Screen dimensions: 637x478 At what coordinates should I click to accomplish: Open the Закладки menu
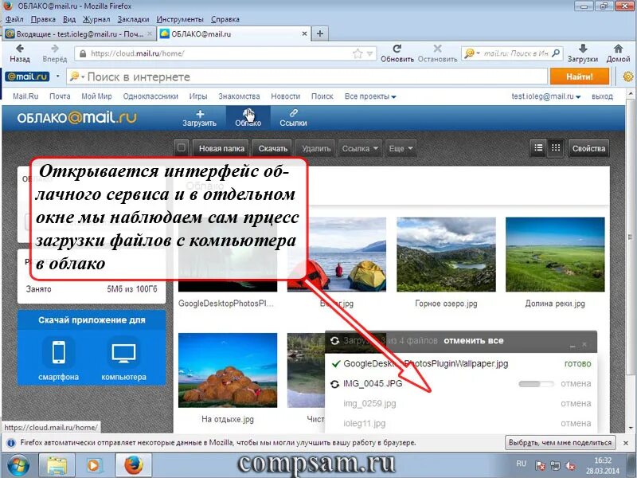(x=133, y=19)
